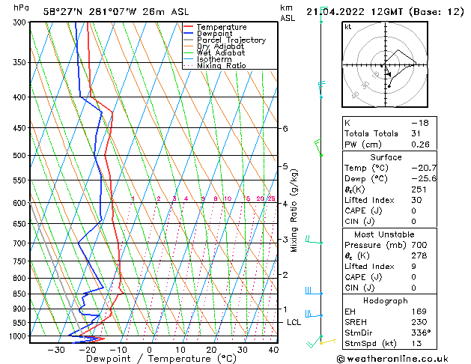The height and width of the screenshot is (364, 471).
Task: Click the wind barb at 850 hPa
Action: coord(310,291)
